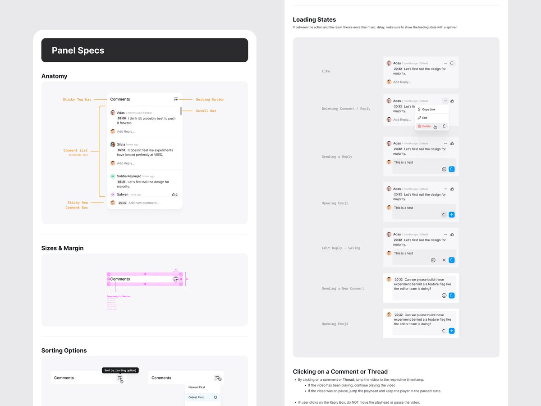Image resolution: width=541 pixels, height=406 pixels.
Task: Click the blue loading send button in the Edit Reply row
Action: point(452,260)
